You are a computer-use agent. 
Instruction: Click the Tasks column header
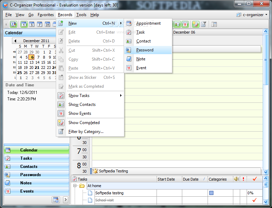coord(114,179)
